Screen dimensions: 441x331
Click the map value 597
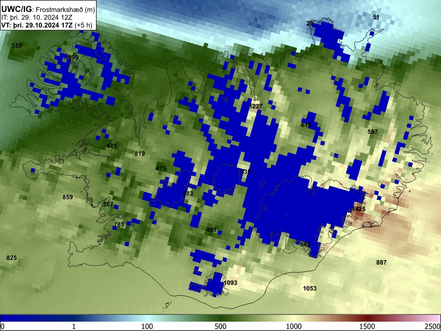(x=373, y=132)
